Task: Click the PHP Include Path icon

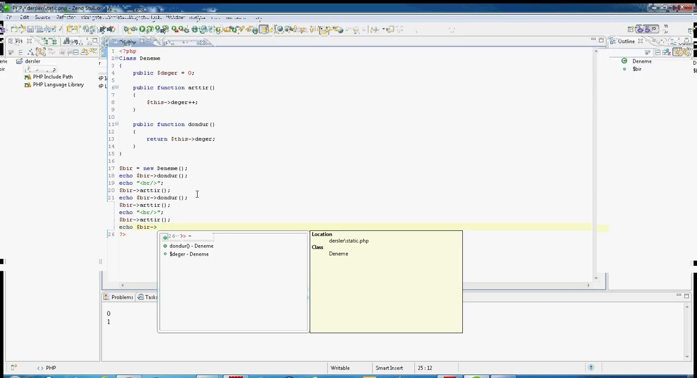Action: point(28,77)
